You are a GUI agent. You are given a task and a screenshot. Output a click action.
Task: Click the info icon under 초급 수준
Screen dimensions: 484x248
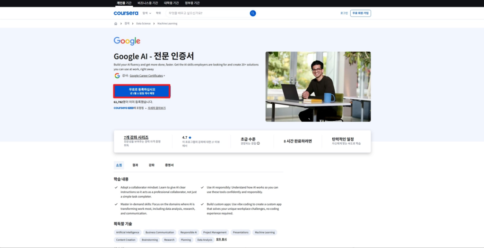258,143
